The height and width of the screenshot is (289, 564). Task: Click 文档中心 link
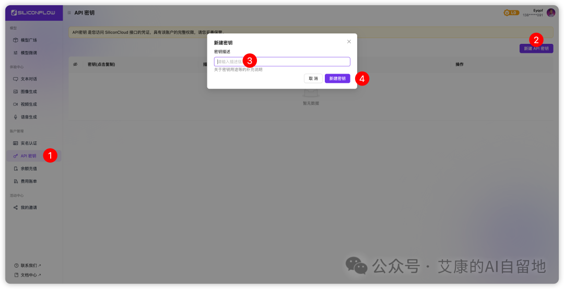point(31,275)
